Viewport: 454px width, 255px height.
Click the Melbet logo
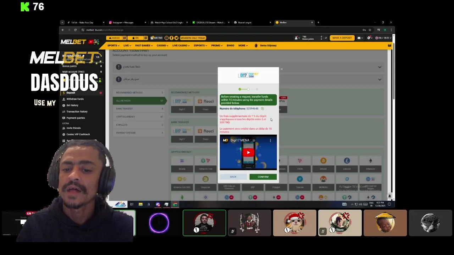(73, 42)
